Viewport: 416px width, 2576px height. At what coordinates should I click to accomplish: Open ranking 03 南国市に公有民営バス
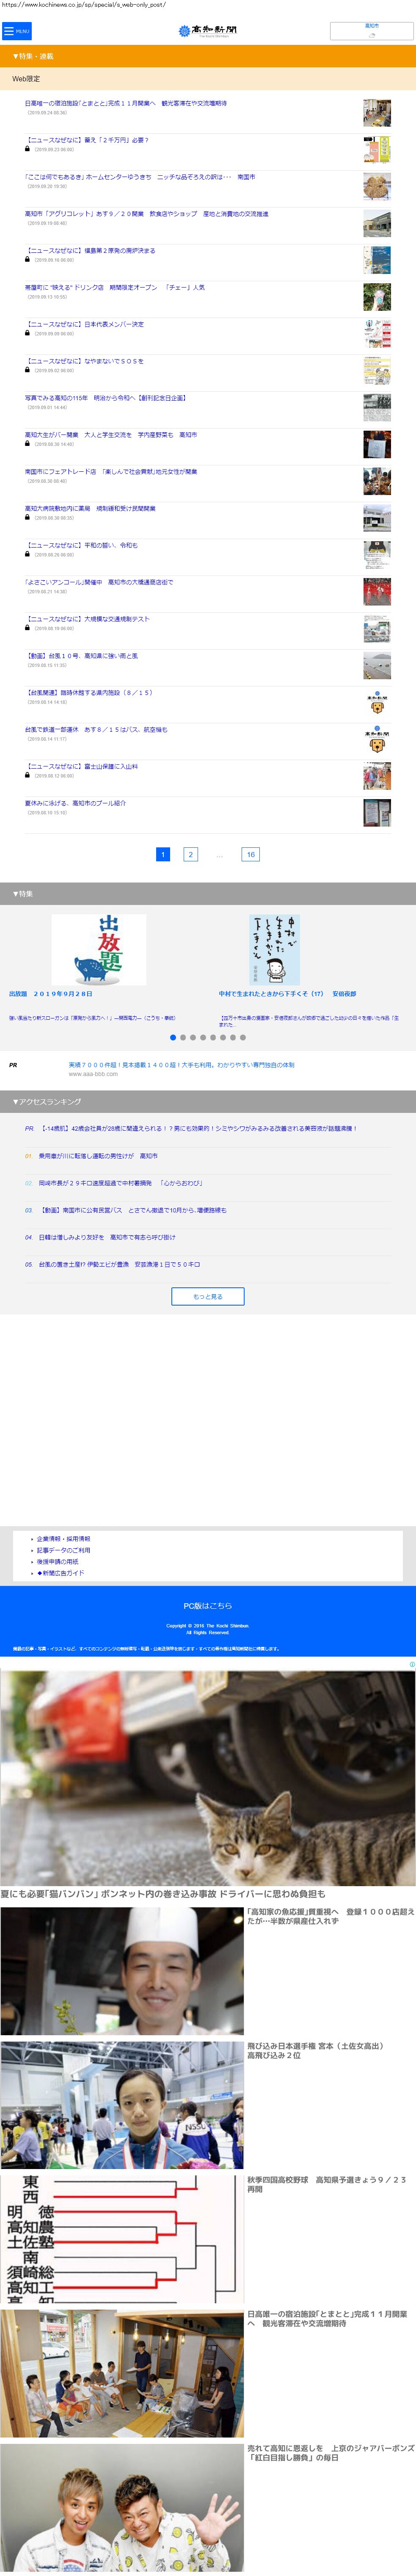point(132,1210)
